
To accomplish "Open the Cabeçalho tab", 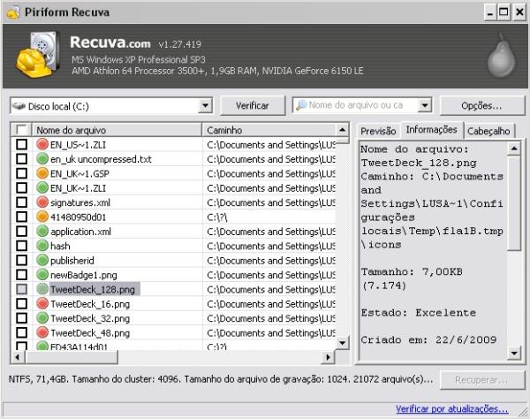I will coord(488,131).
